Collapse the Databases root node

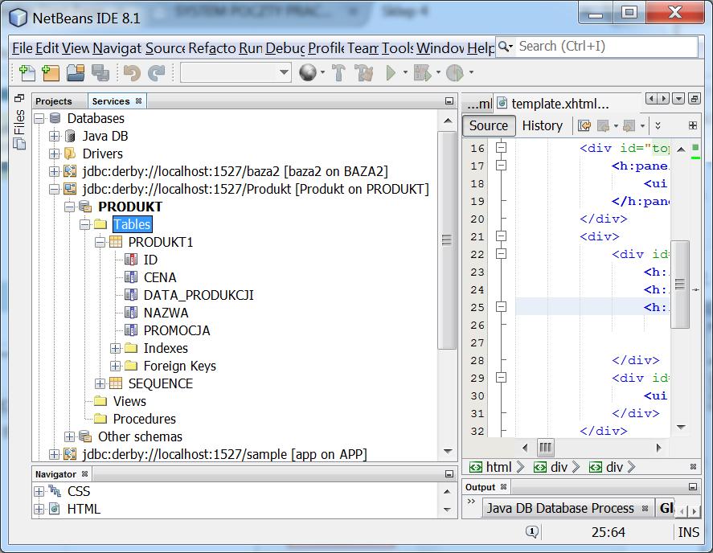[x=39, y=119]
